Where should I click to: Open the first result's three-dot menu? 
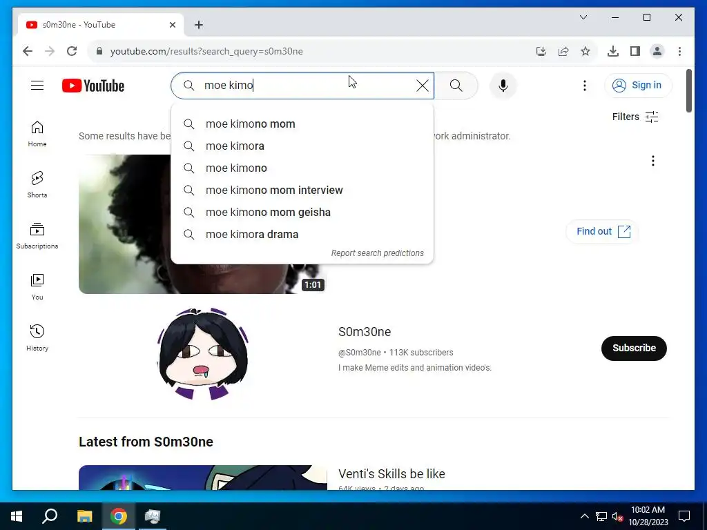[x=653, y=161]
